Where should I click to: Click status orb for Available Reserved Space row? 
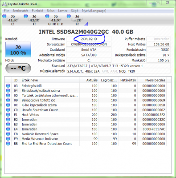[8, 134]
